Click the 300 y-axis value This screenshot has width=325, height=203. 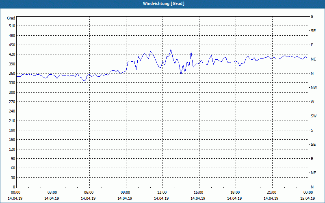point(12,93)
